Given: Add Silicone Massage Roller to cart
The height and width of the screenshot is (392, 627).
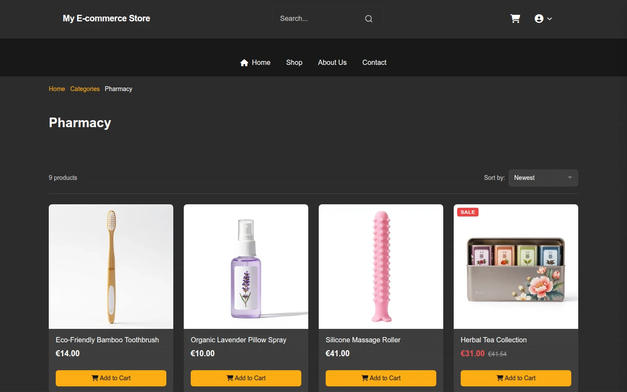Looking at the screenshot, I should click(x=381, y=378).
